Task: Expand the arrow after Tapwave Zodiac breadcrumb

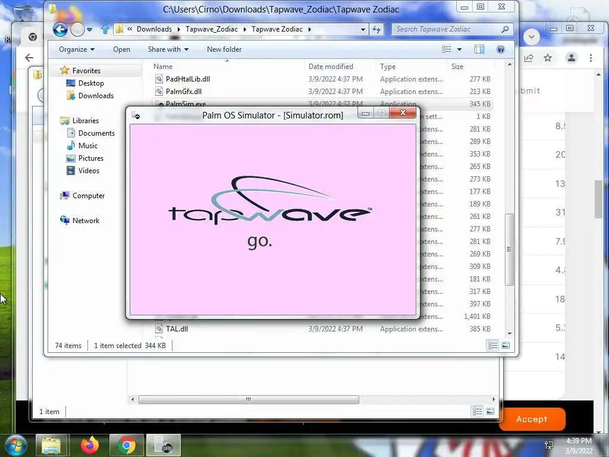Action: point(309,29)
